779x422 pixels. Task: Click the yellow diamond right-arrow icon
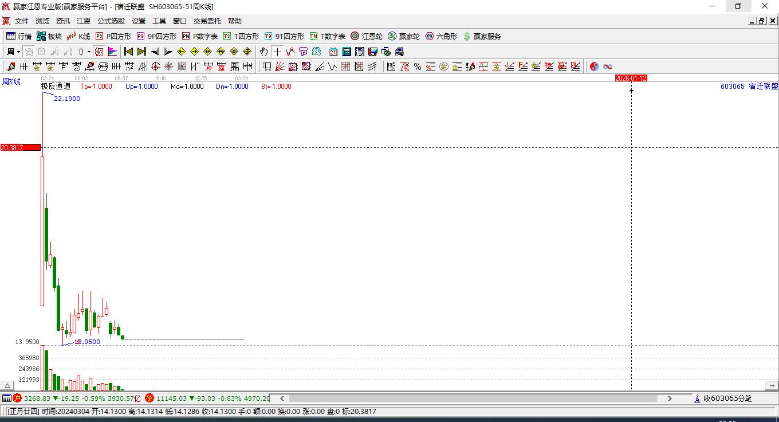194,52
